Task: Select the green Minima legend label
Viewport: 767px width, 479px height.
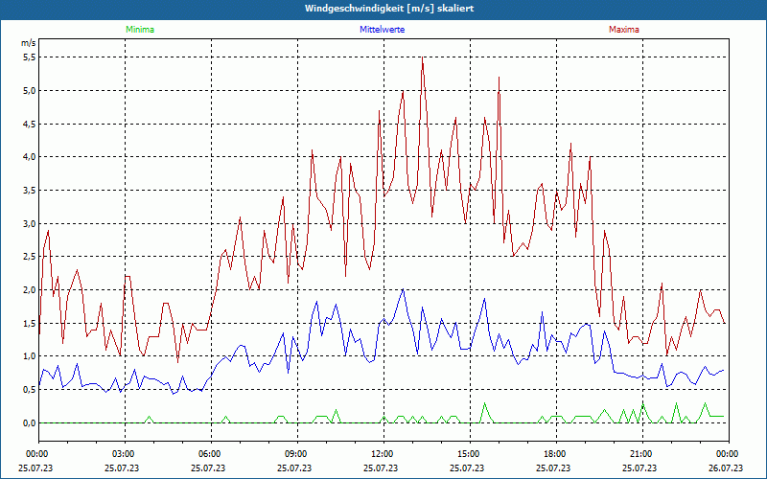Action: coord(139,30)
